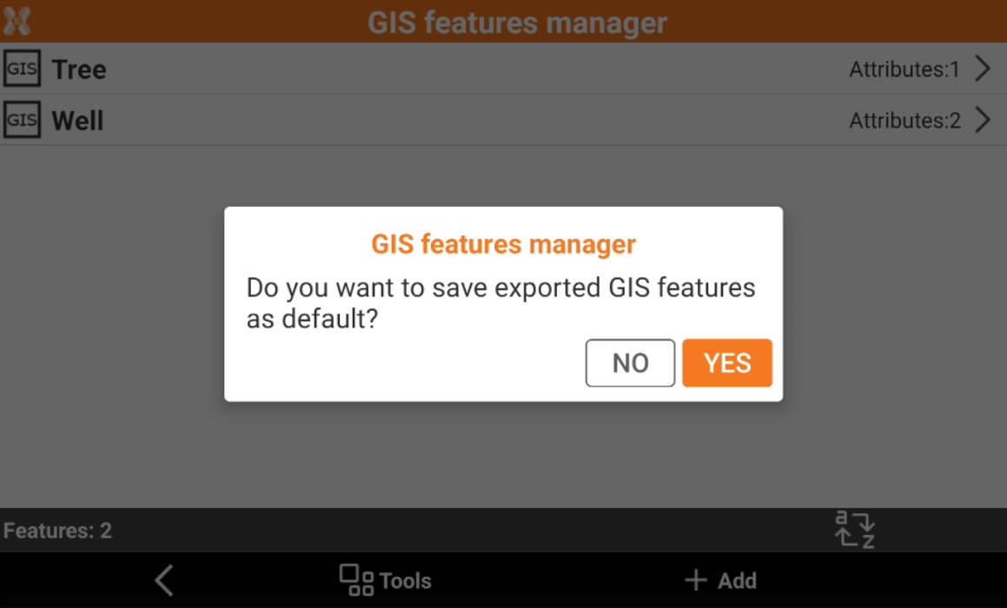1007x608 pixels.
Task: Click the Add label in bottom bar
Action: pos(737,581)
